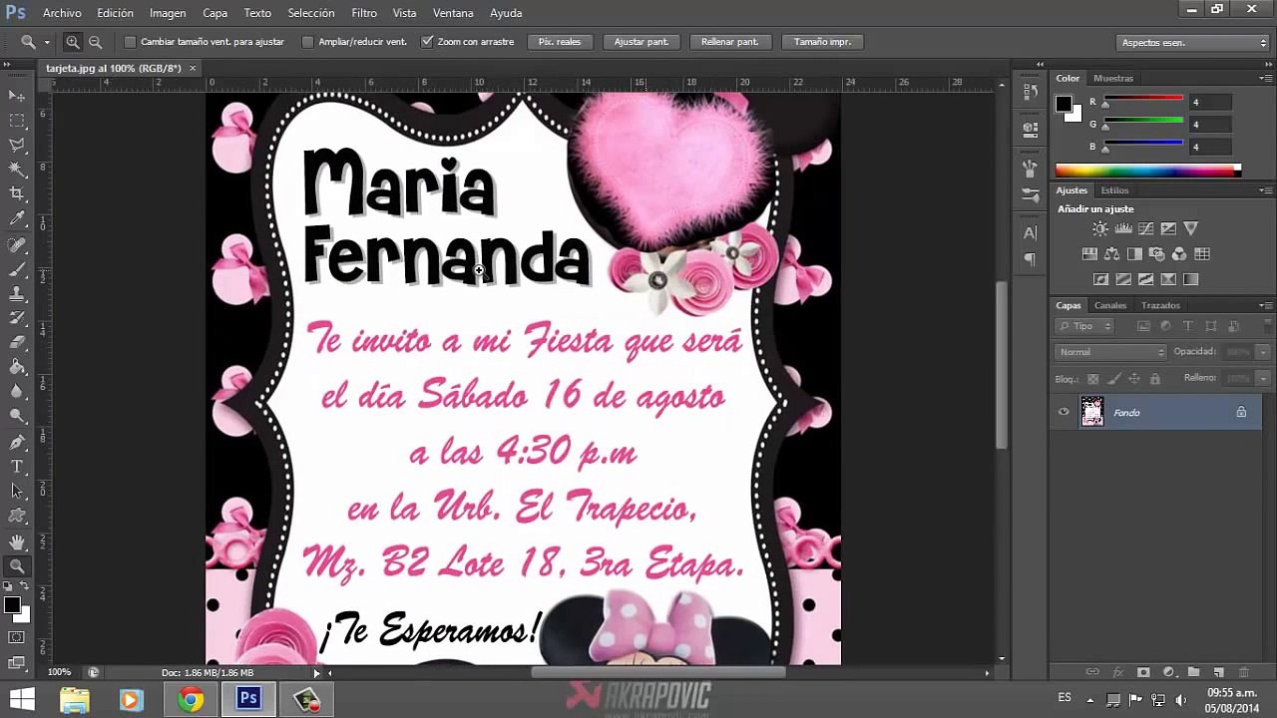Choose the zoom-in mode in options bar
Image resolution: width=1277 pixels, height=718 pixels.
click(x=73, y=42)
